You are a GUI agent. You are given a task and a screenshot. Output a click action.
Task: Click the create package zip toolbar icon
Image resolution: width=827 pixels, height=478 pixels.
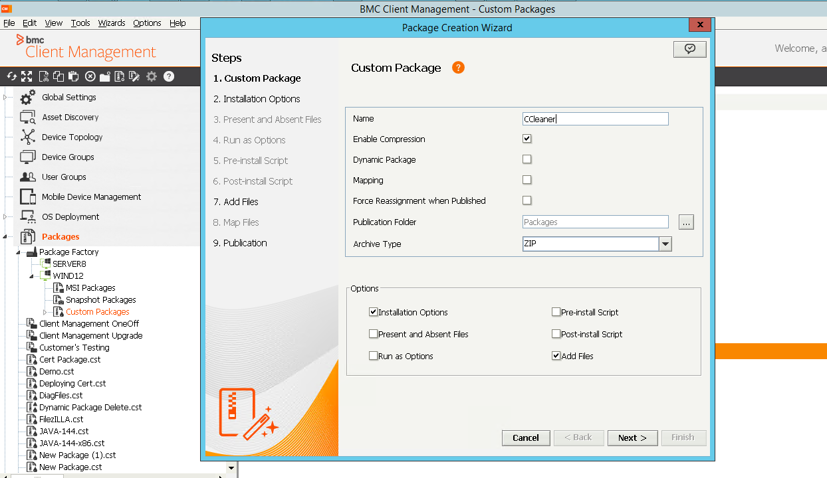[x=120, y=76]
